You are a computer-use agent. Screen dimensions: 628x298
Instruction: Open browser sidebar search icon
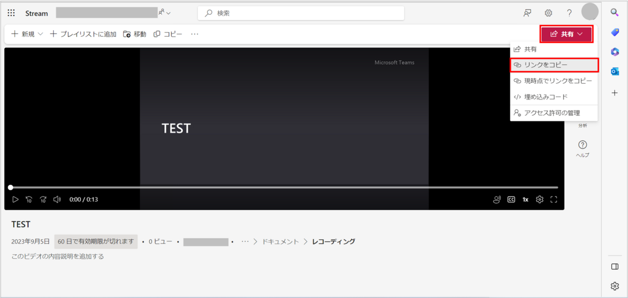[615, 13]
